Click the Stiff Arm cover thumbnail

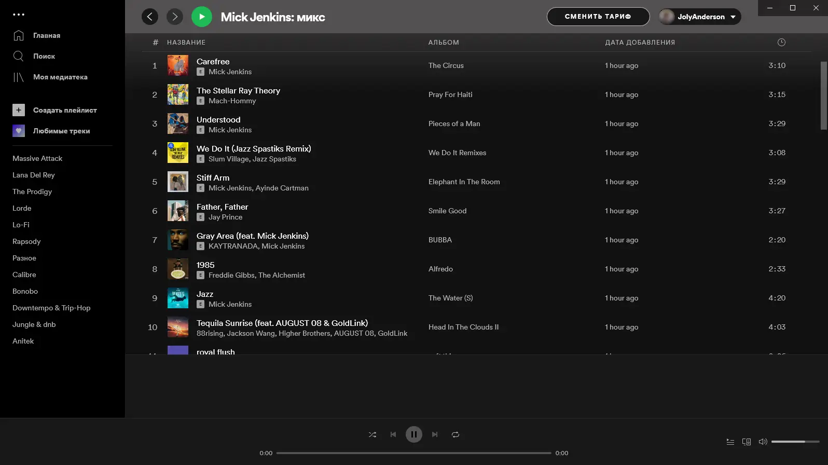point(178,182)
